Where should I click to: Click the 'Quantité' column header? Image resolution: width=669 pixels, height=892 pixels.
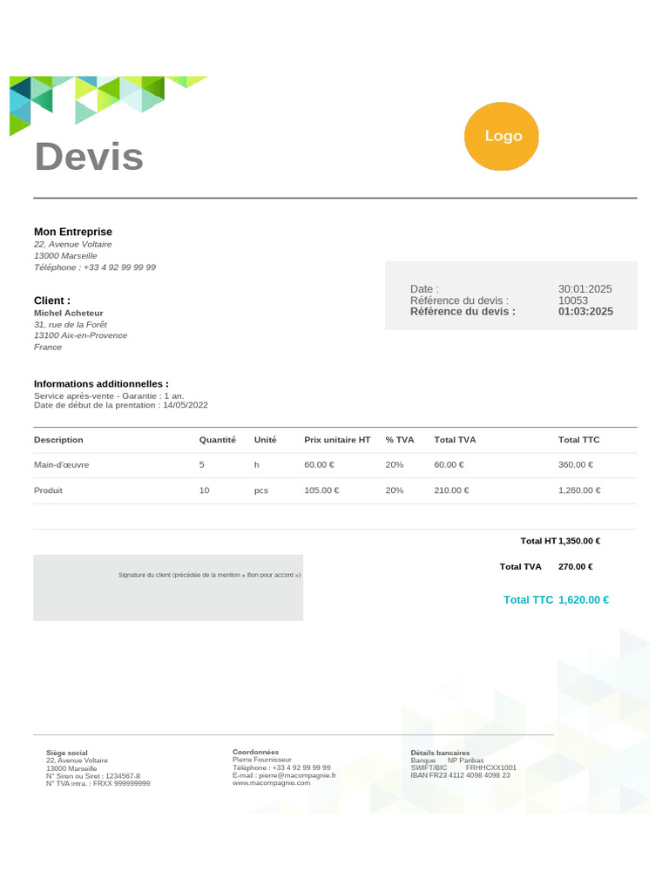pyautogui.click(x=217, y=440)
